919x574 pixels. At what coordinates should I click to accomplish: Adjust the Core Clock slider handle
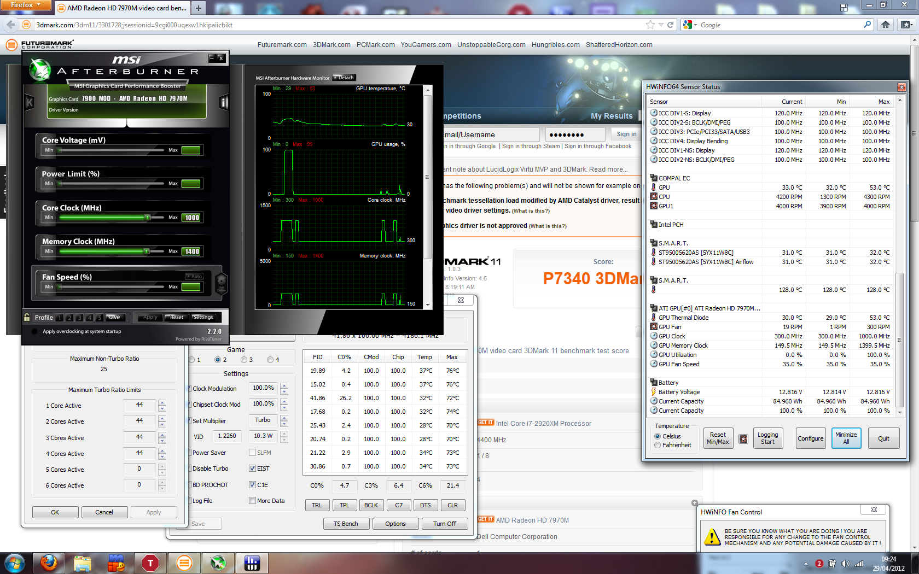[x=147, y=217]
